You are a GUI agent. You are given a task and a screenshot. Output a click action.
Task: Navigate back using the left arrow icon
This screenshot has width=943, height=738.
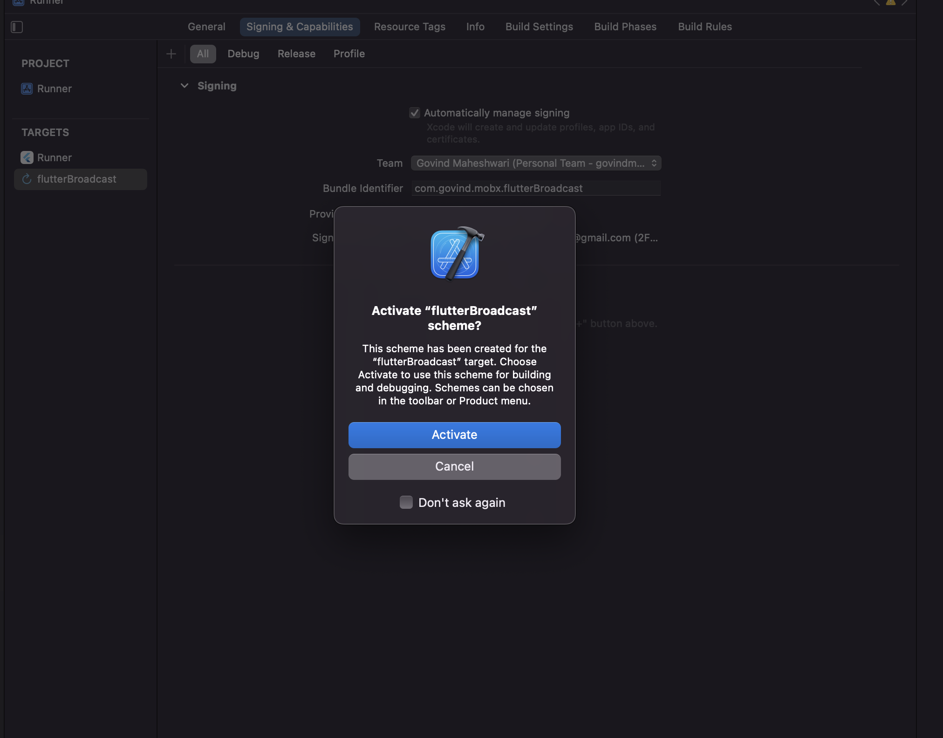tap(878, 3)
